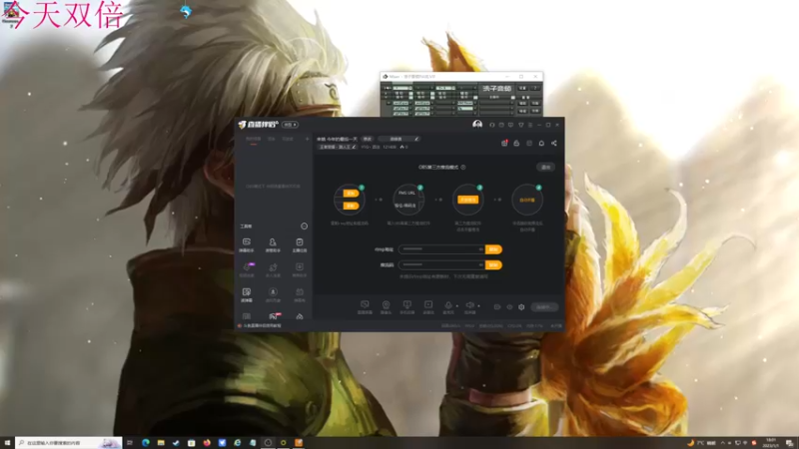Open the highlighted edit-frame tool in the third toolbox row
This screenshot has height=449, width=799.
click(x=247, y=294)
